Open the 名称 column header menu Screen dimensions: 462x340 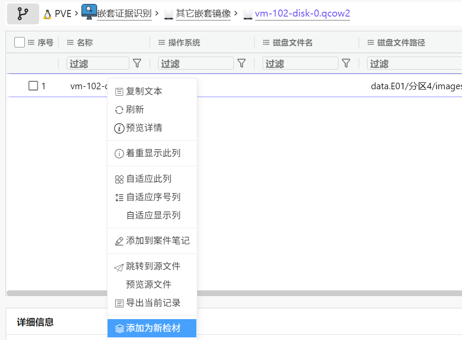click(x=70, y=43)
